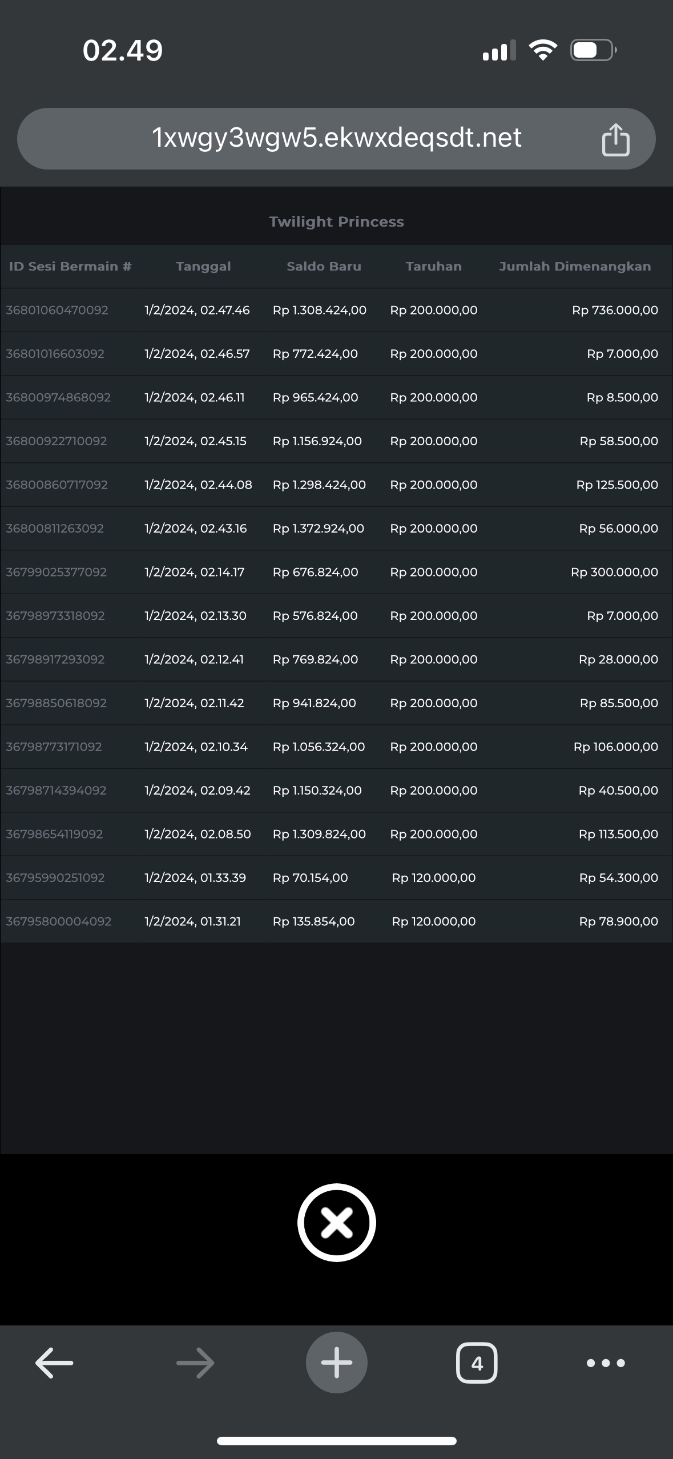Select the Rp 736.000,00 winnings cell

pos(615,310)
